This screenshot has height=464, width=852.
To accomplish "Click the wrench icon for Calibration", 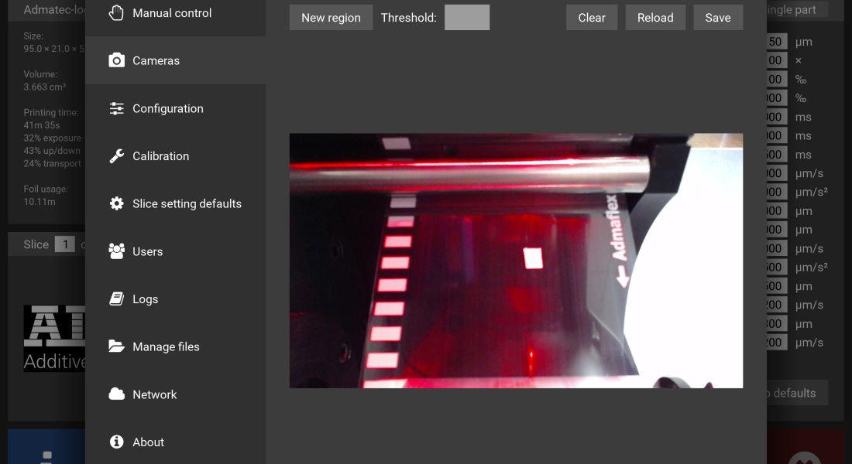I will point(116,156).
